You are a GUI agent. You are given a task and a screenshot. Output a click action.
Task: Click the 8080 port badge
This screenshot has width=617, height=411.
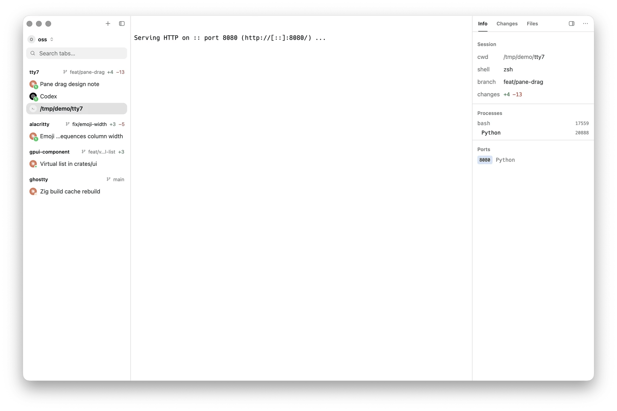click(485, 160)
